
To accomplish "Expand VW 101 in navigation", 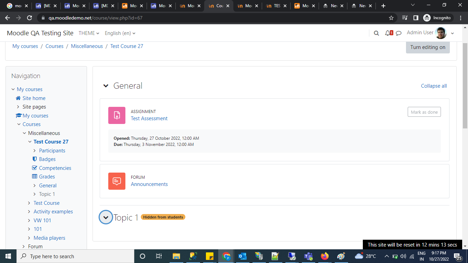I will 29,221.
